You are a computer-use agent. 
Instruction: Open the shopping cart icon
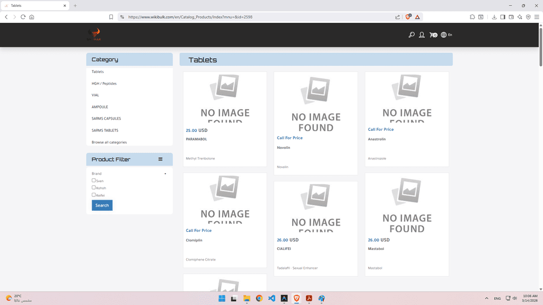click(433, 35)
